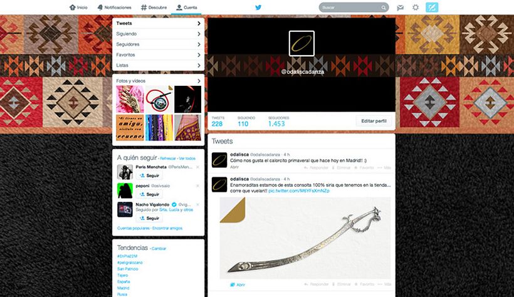Viewport: 514px width, 297px height.
Task: Open the red hoop photo thumbnail
Action: click(x=159, y=100)
